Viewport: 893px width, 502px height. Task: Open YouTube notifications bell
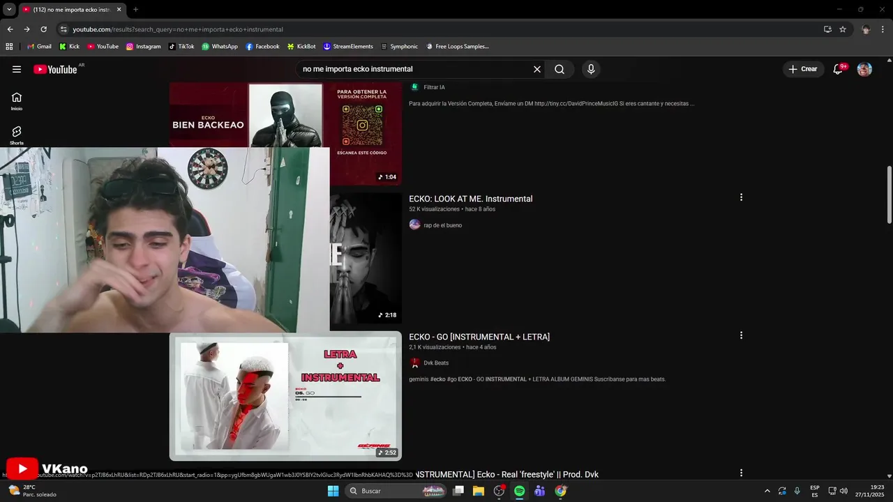[839, 69]
